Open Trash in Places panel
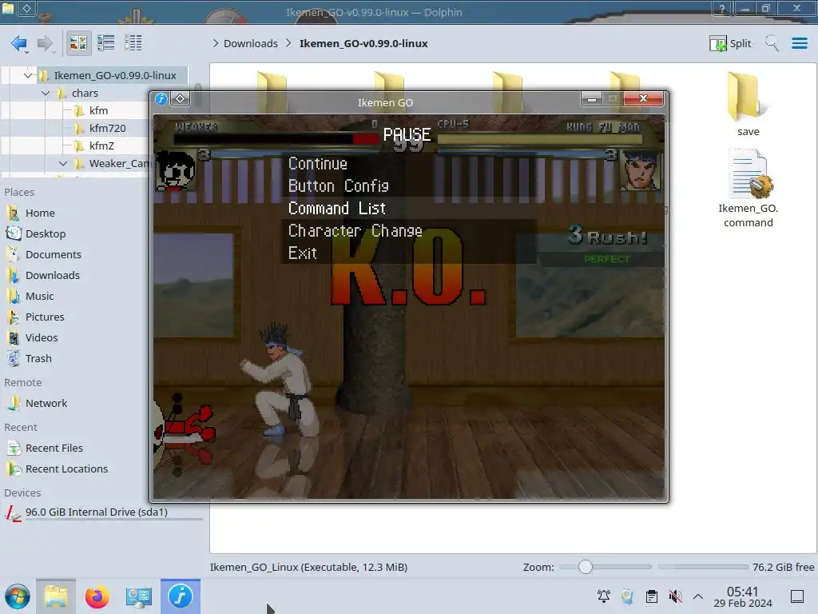The height and width of the screenshot is (614, 818). (38, 359)
